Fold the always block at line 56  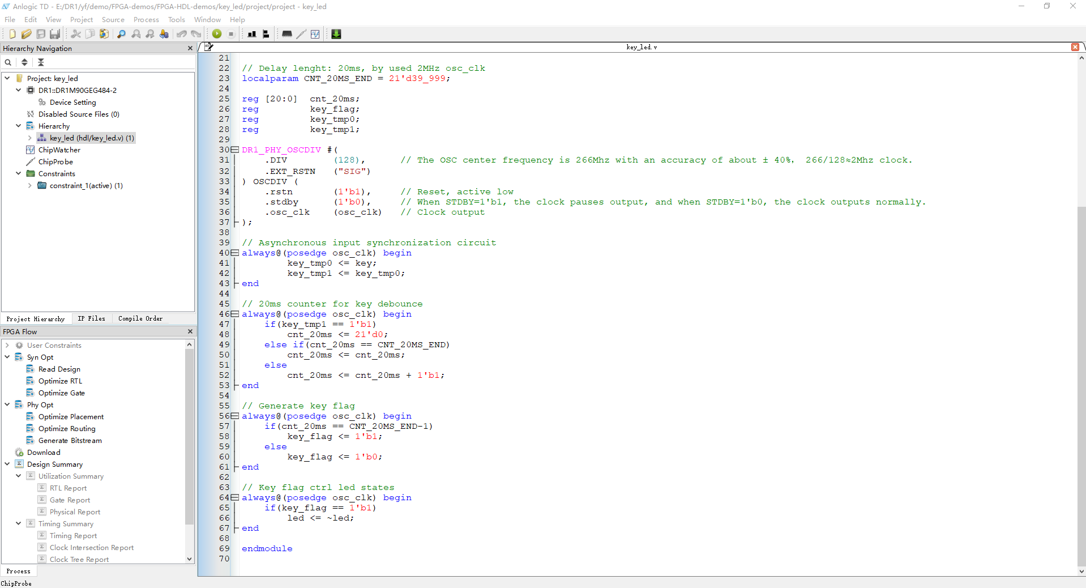pyautogui.click(x=235, y=416)
